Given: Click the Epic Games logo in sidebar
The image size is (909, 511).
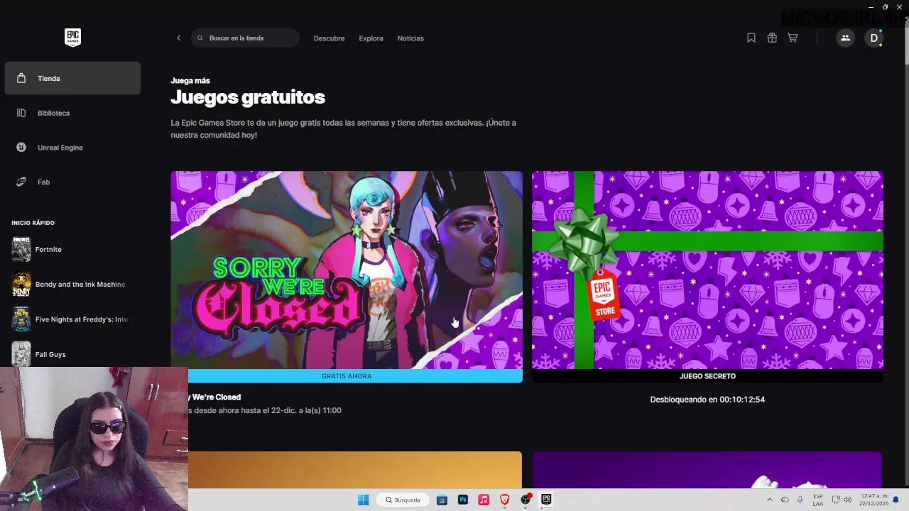Looking at the screenshot, I should (x=72, y=38).
